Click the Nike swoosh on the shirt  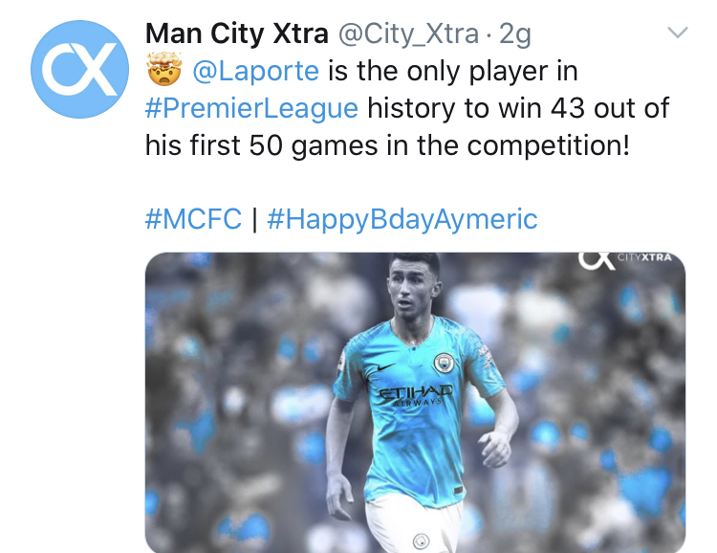386,367
